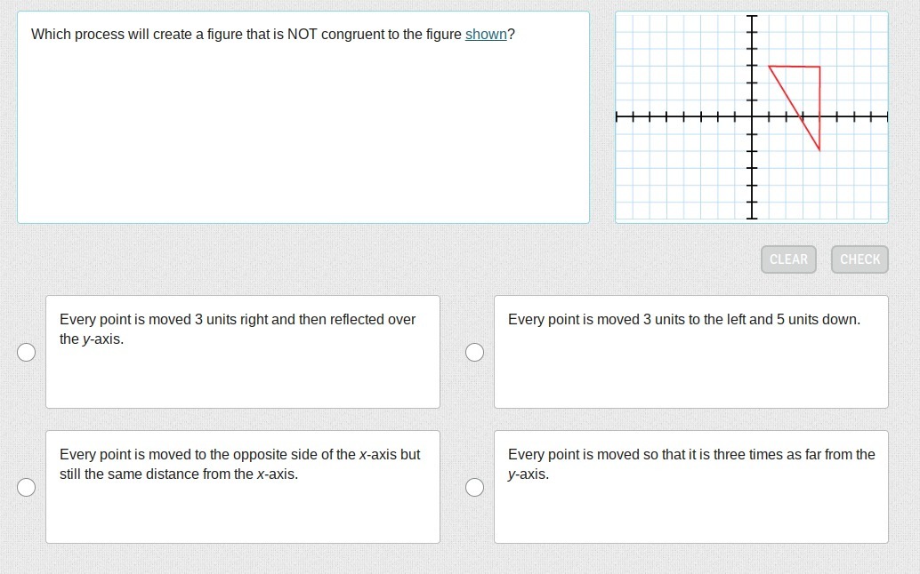Pick radio for 'three times as far from y-axis'
The width and height of the screenshot is (920, 574).
pos(475,488)
